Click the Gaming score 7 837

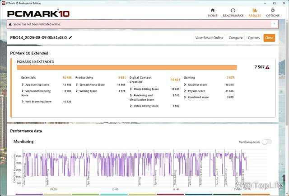click(230, 77)
